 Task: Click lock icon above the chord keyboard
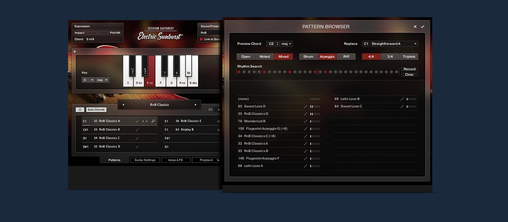click(x=75, y=51)
